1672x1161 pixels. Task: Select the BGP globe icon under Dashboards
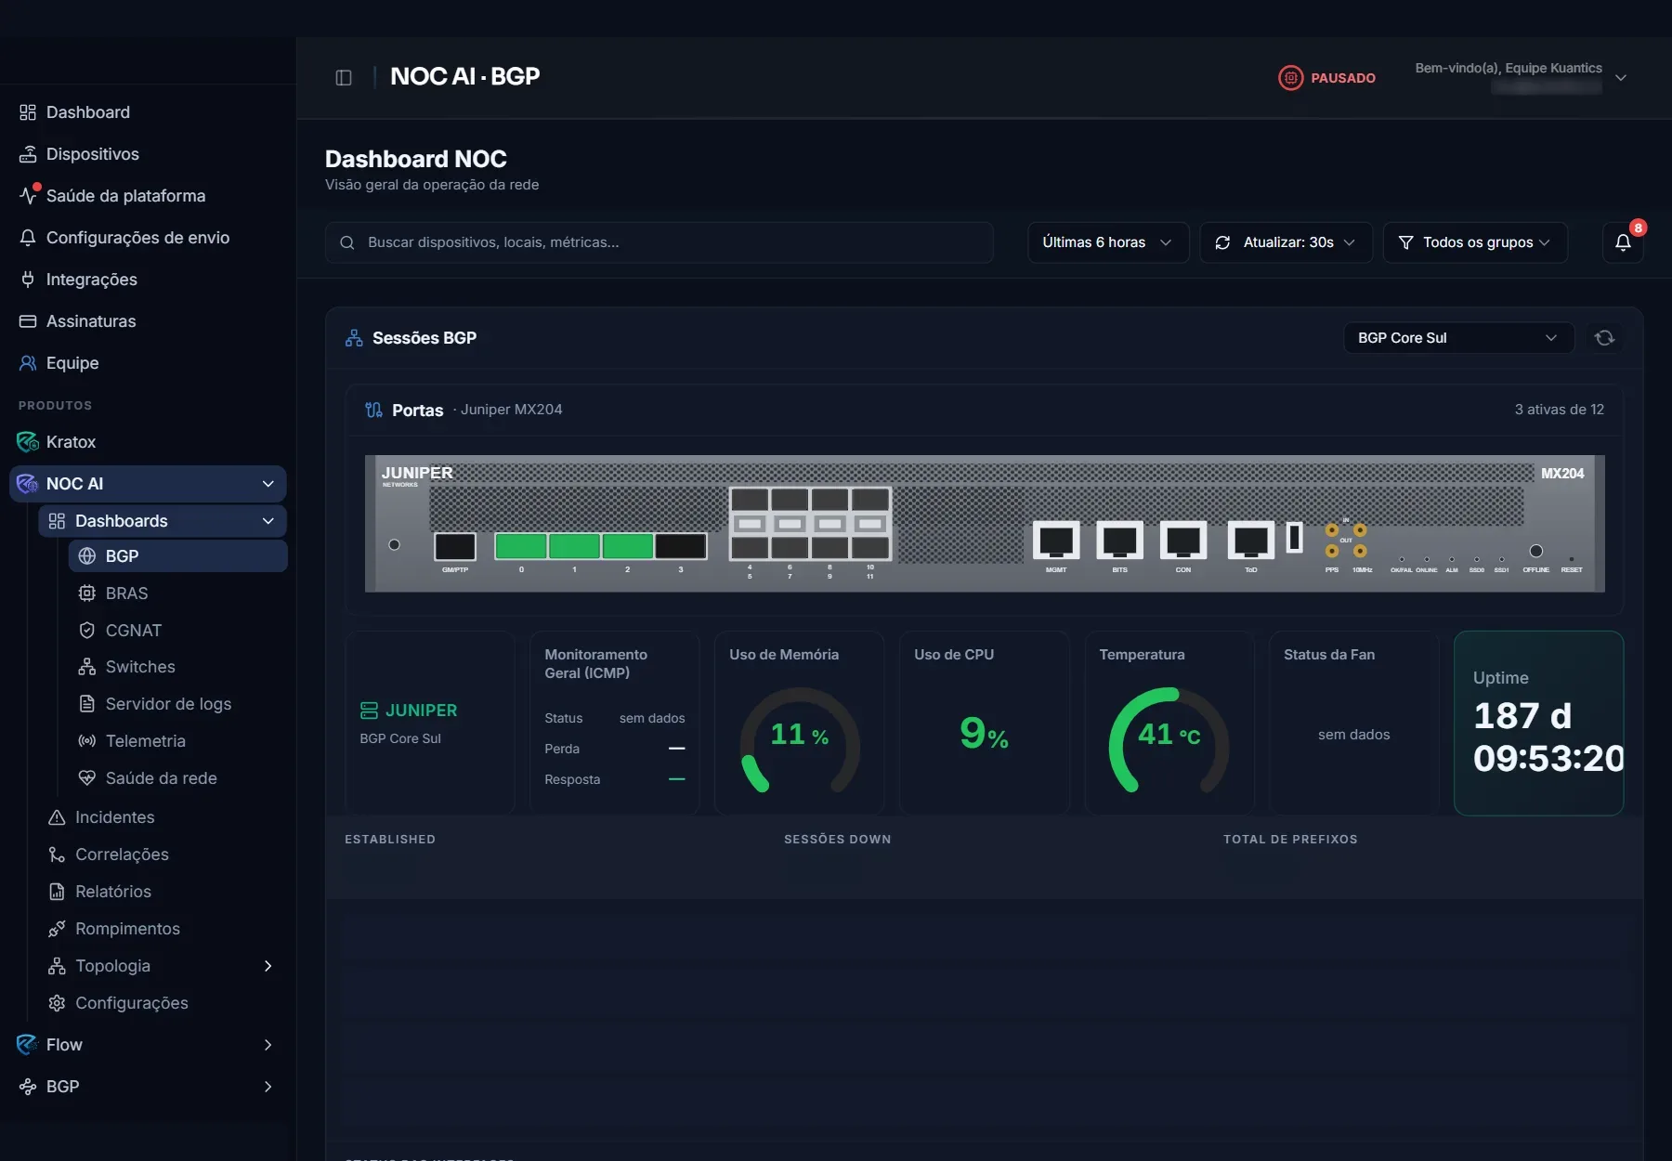coord(87,556)
